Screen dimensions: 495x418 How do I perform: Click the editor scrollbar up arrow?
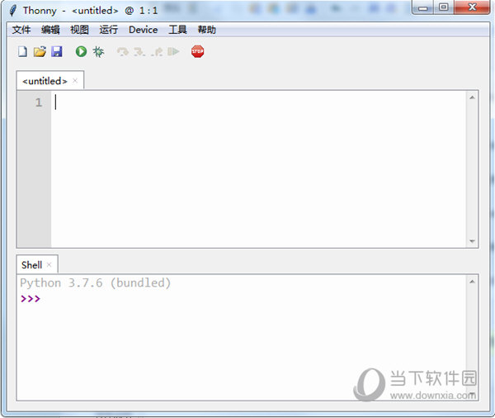point(472,97)
